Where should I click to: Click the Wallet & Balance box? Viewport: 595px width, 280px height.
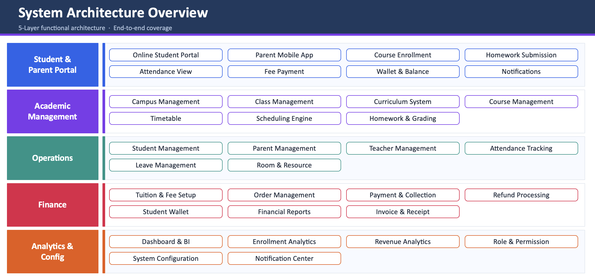point(403,71)
